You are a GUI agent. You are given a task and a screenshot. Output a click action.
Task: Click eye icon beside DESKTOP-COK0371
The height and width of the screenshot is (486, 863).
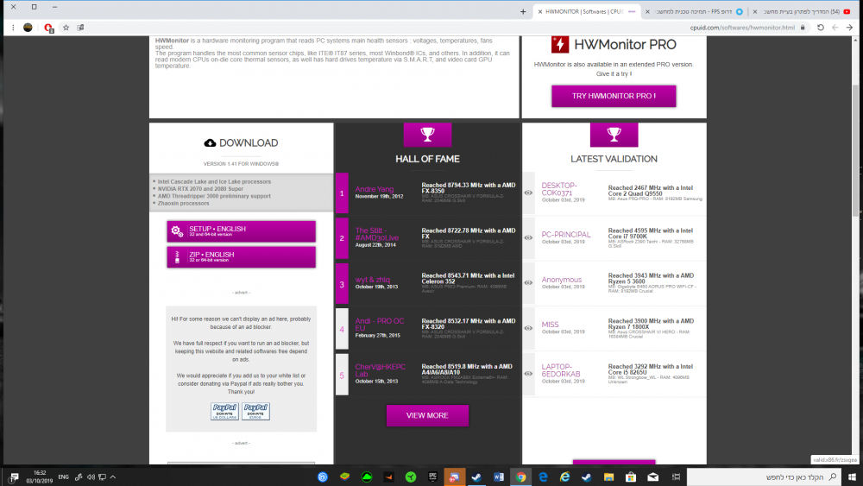[528, 193]
